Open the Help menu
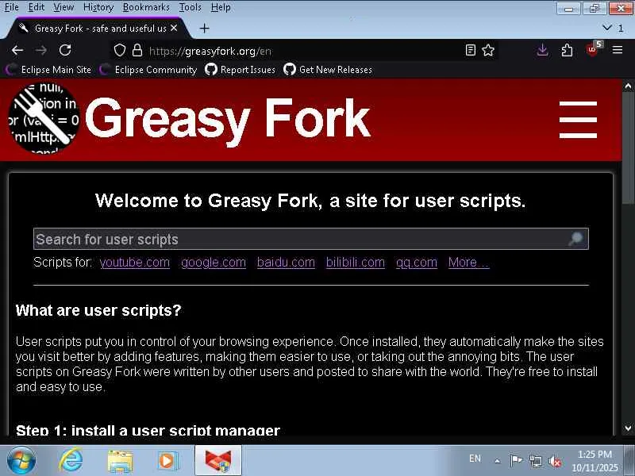 221,7
